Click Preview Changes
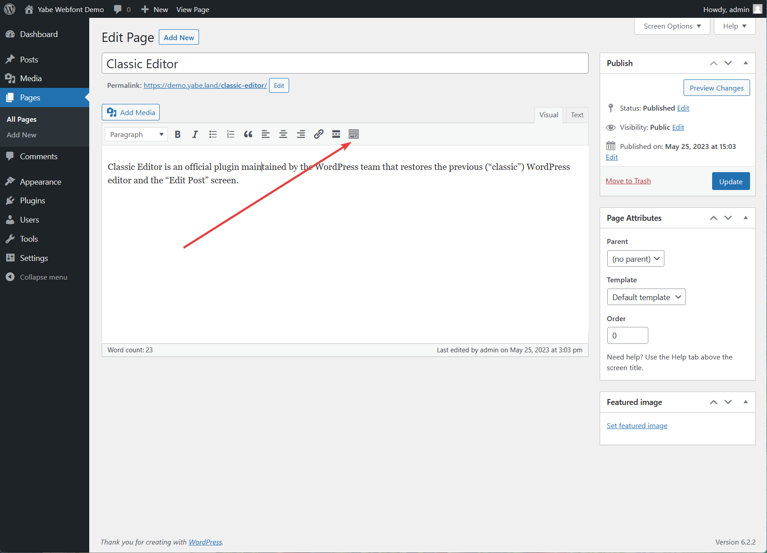The image size is (767, 553). coord(717,88)
